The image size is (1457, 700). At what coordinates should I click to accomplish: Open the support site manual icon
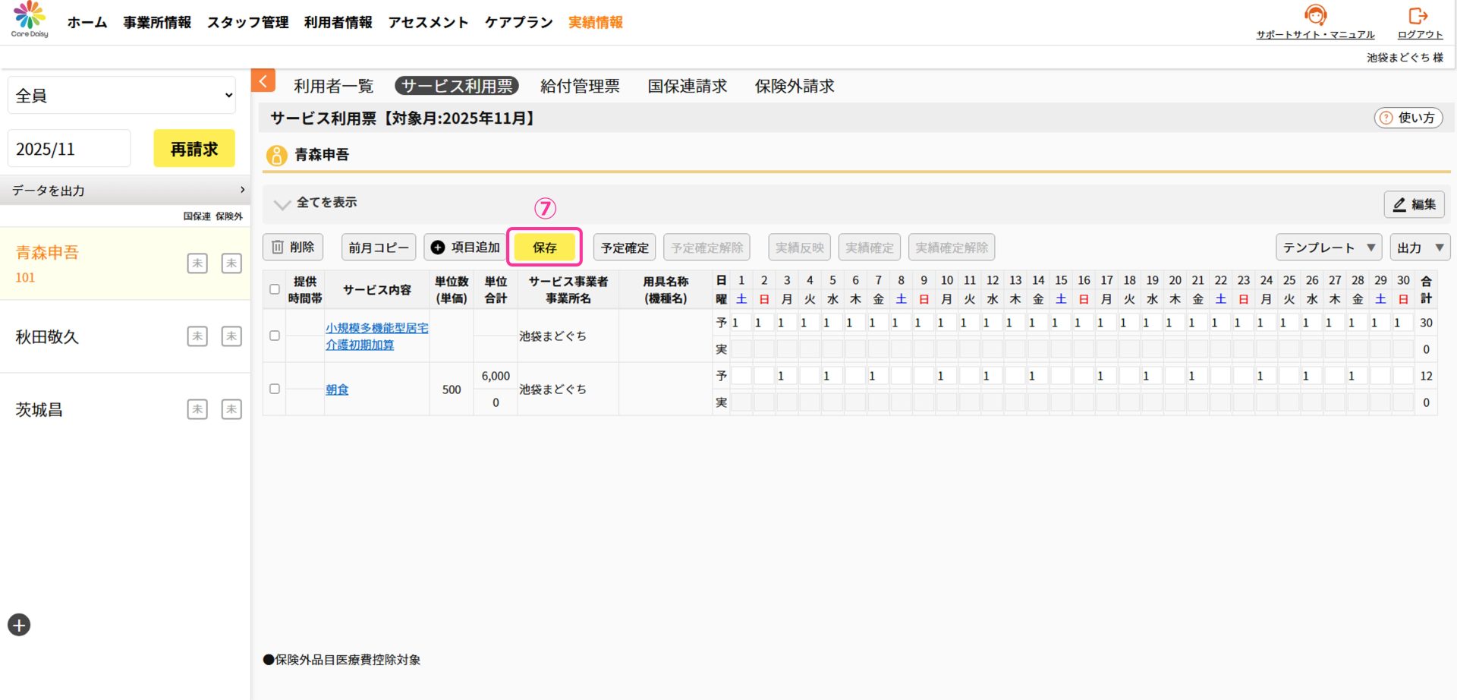(1315, 16)
